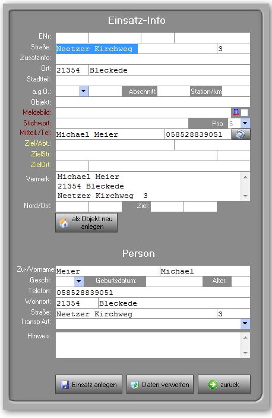Click the Vermerk scrollbar up arrow

pyautogui.click(x=245, y=177)
